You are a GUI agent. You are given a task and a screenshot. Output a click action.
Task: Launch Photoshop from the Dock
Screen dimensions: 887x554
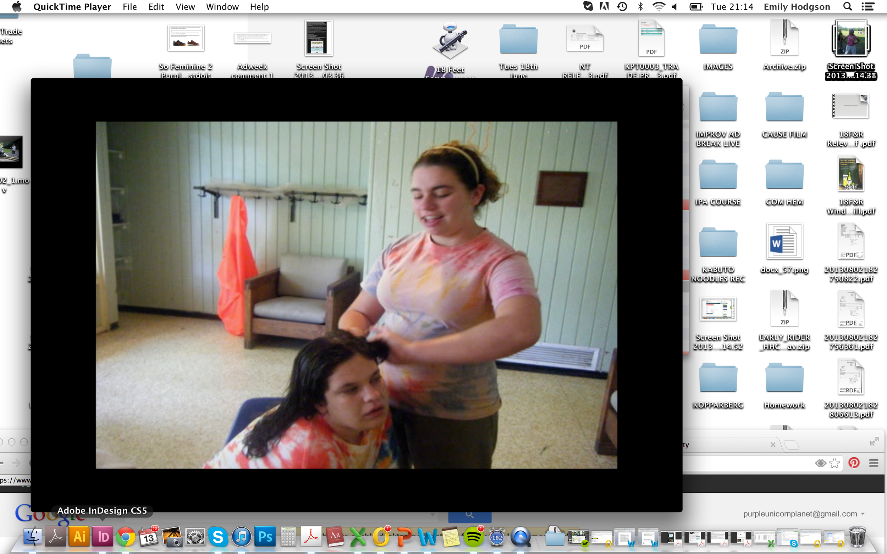pos(265,536)
